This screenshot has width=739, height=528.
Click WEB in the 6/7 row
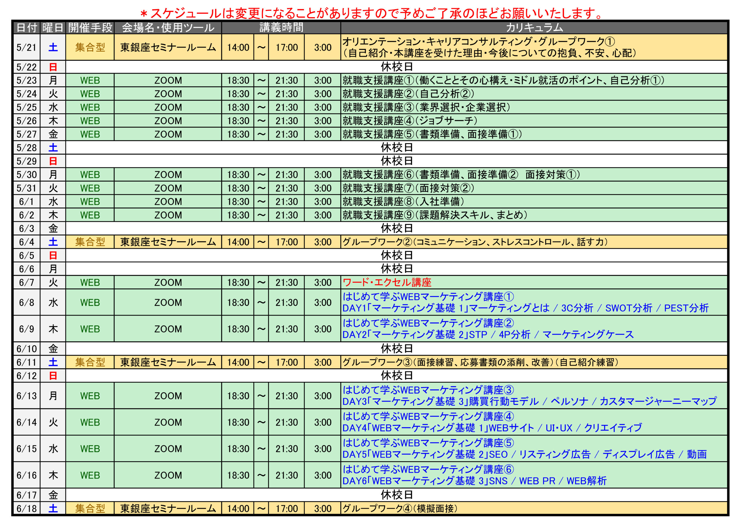[90, 283]
